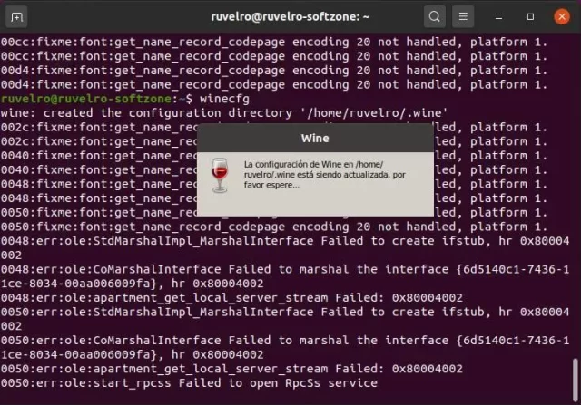Open the terminal hamburger menu
The height and width of the screenshot is (405, 581).
(x=464, y=16)
